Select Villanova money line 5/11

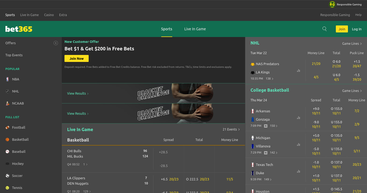pos(357,151)
